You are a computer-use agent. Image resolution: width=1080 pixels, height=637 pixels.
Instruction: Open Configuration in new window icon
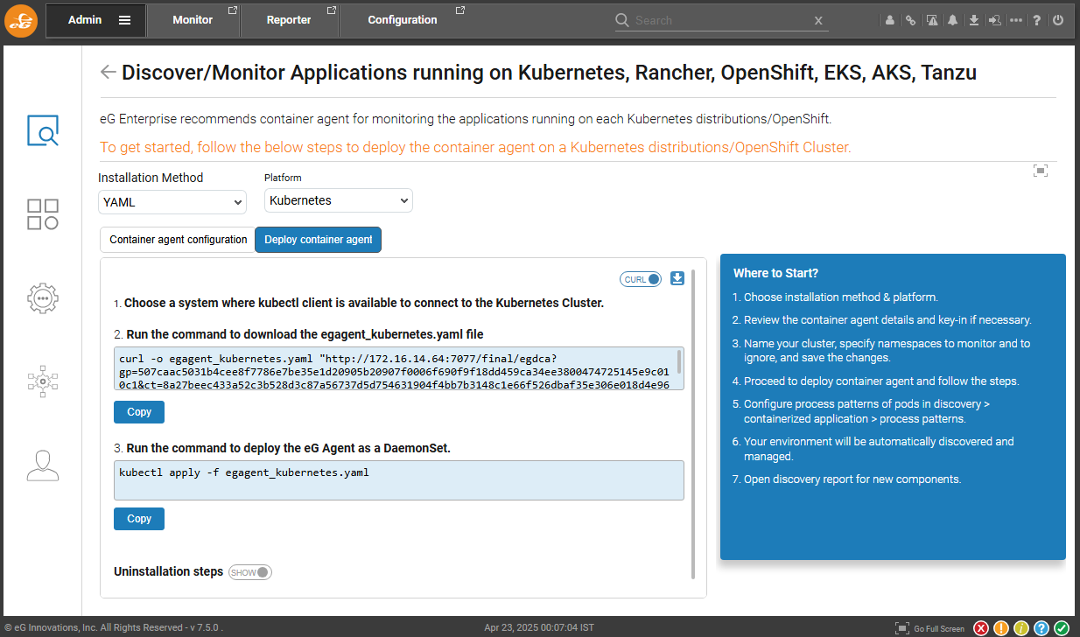click(x=460, y=10)
